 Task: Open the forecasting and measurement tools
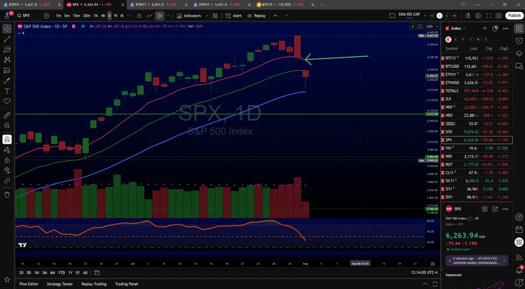pyautogui.click(x=7, y=70)
